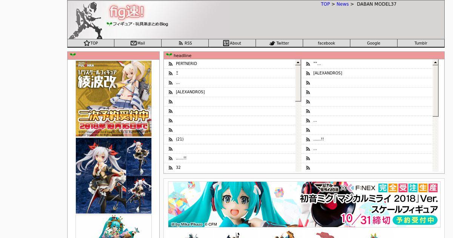Open the TOP menu item in the navigation bar
453x238 pixels.
click(91, 43)
